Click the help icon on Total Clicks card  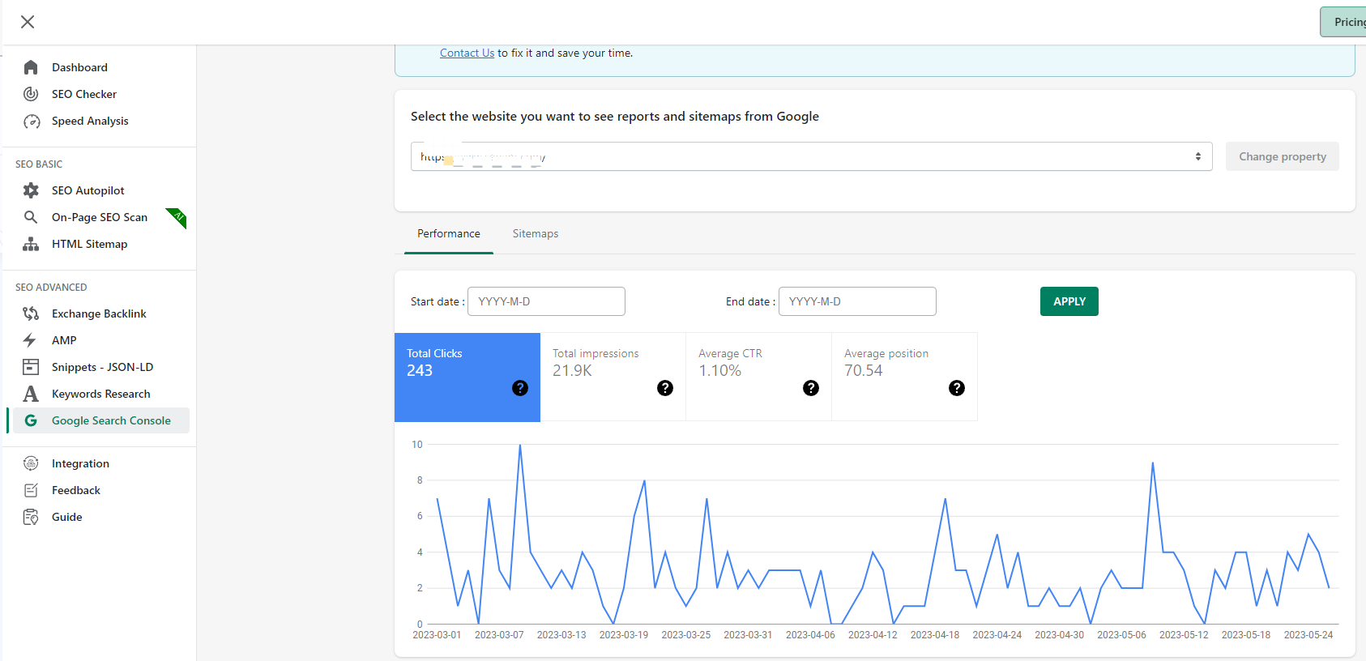(520, 388)
